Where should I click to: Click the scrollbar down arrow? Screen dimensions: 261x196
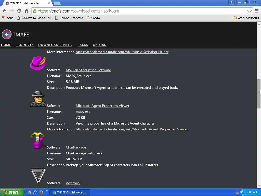(x=259, y=186)
